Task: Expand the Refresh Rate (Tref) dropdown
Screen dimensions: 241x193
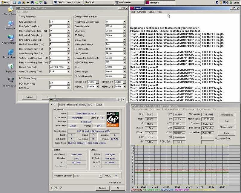Action: pos(69,67)
